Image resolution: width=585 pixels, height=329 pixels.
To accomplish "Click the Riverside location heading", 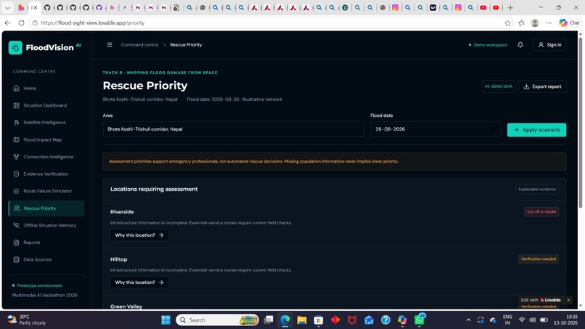I will coord(122,212).
